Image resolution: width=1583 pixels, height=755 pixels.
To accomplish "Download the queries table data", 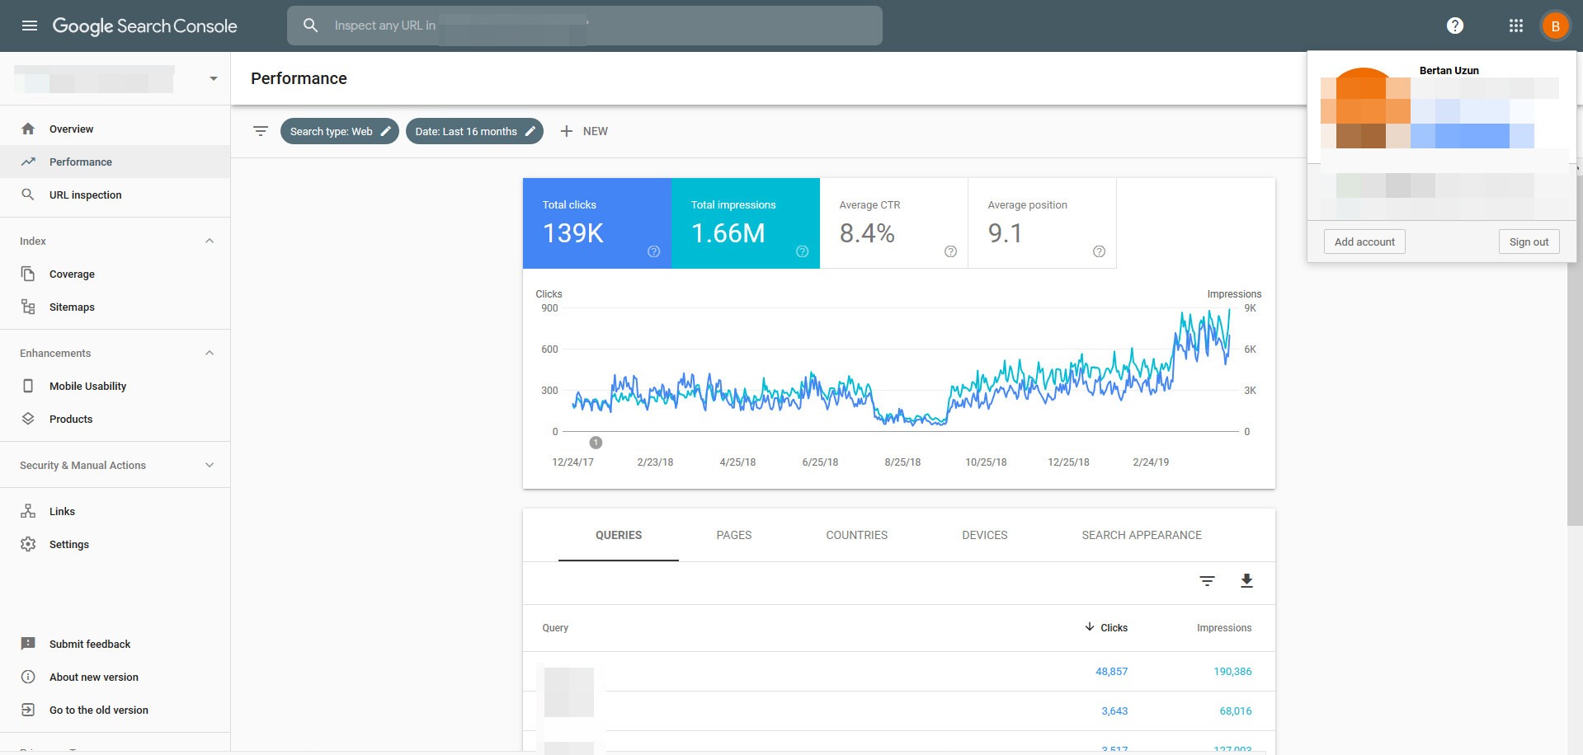I will [1246, 581].
